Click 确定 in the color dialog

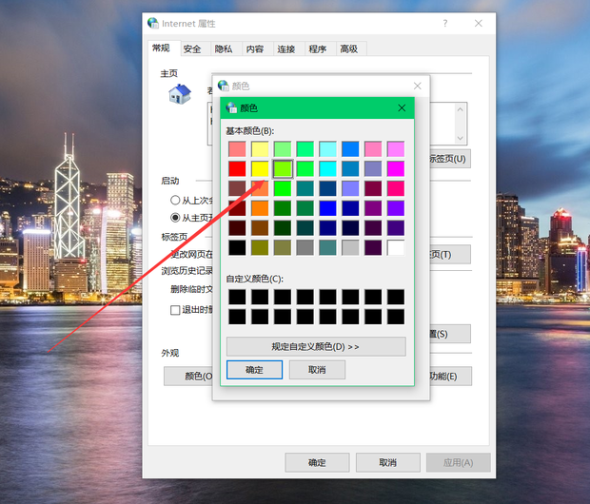[x=254, y=370]
